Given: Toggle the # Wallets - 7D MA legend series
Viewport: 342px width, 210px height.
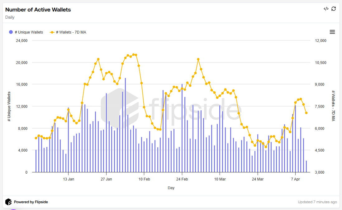Looking at the screenshot, I should click(x=71, y=32).
